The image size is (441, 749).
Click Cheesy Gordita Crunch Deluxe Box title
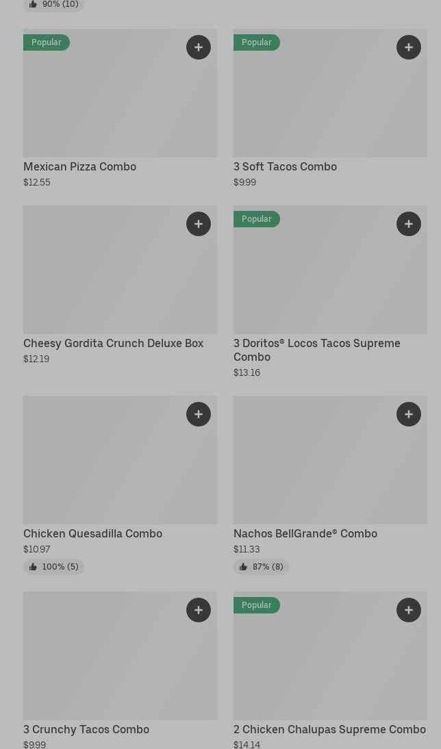[113, 343]
